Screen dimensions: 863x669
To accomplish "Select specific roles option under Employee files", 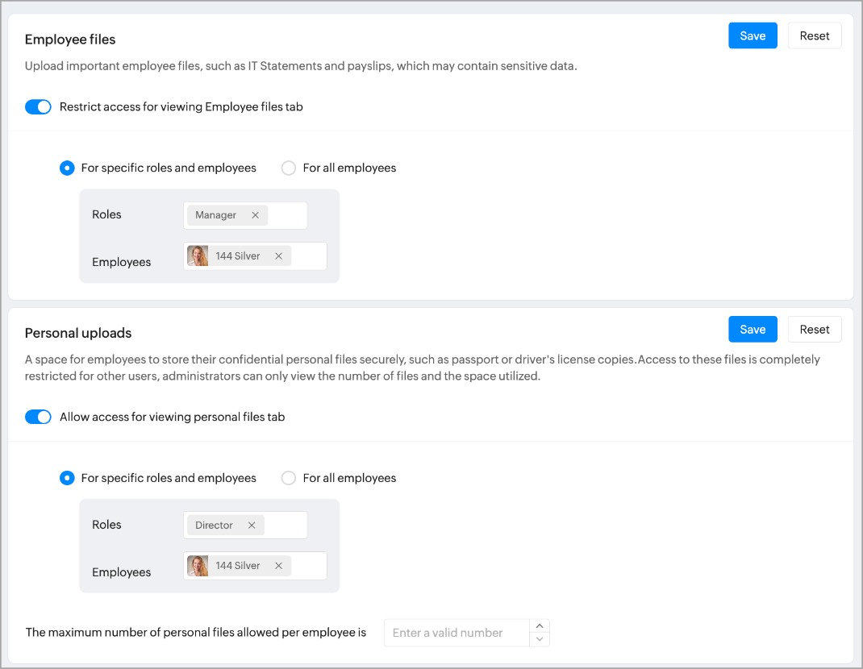I will [68, 168].
